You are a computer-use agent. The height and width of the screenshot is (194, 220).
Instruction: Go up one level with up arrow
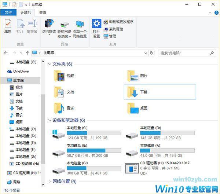click(27, 53)
